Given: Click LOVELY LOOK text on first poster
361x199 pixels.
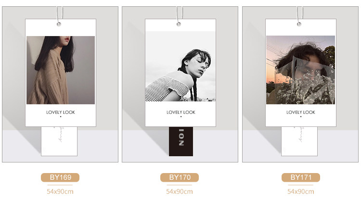Looking at the screenshot, I should point(61,112).
